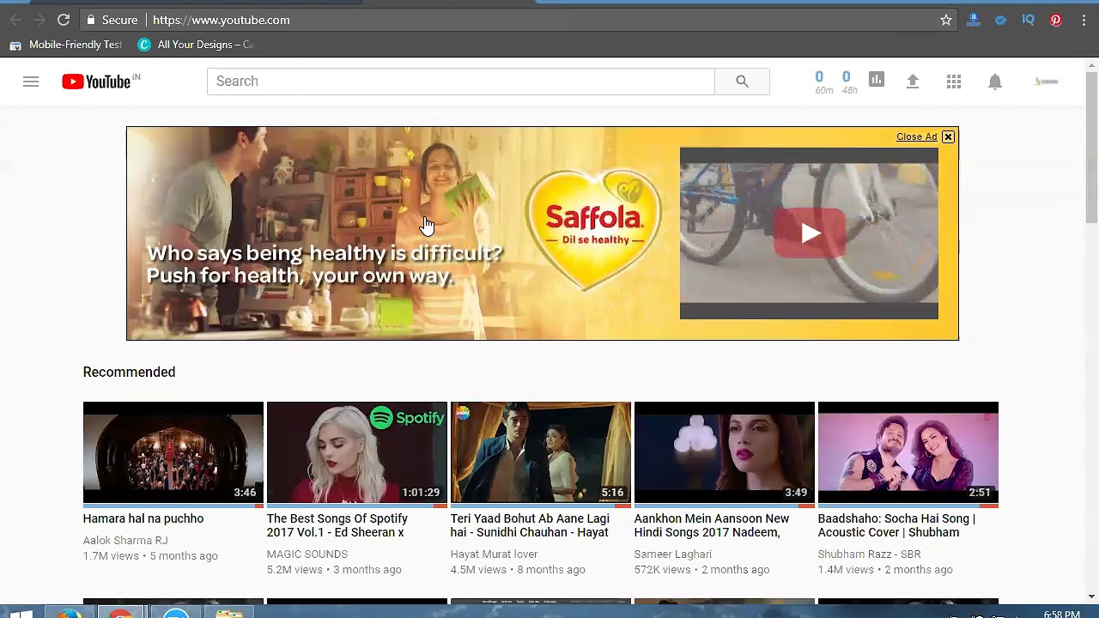This screenshot has height=618, width=1099.
Task: Click the 3:49 Aankhon Mein thumbnail
Action: (725, 452)
